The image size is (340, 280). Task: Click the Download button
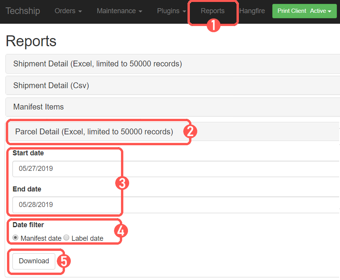tap(33, 261)
